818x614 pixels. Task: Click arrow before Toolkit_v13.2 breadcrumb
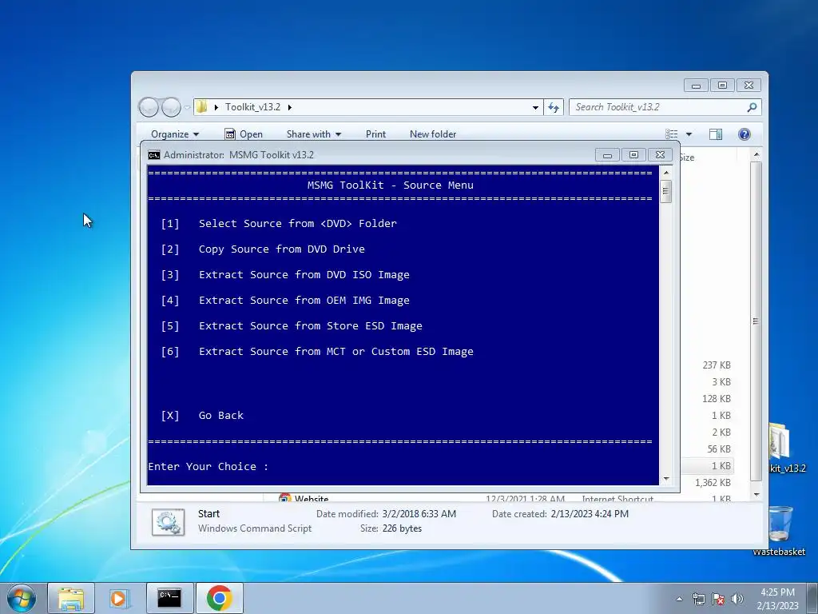[x=216, y=107]
